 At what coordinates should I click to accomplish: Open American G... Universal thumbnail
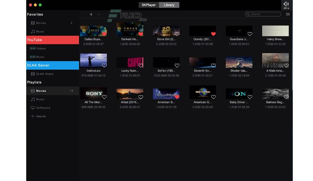click(x=203, y=92)
